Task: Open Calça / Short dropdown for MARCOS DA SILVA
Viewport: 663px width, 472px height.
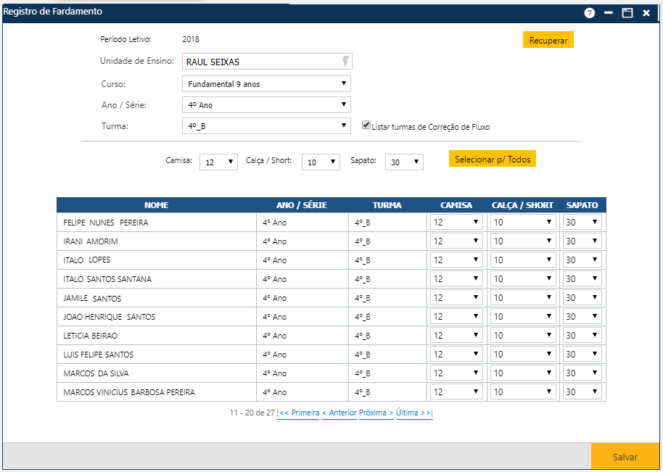Action: pos(524,373)
